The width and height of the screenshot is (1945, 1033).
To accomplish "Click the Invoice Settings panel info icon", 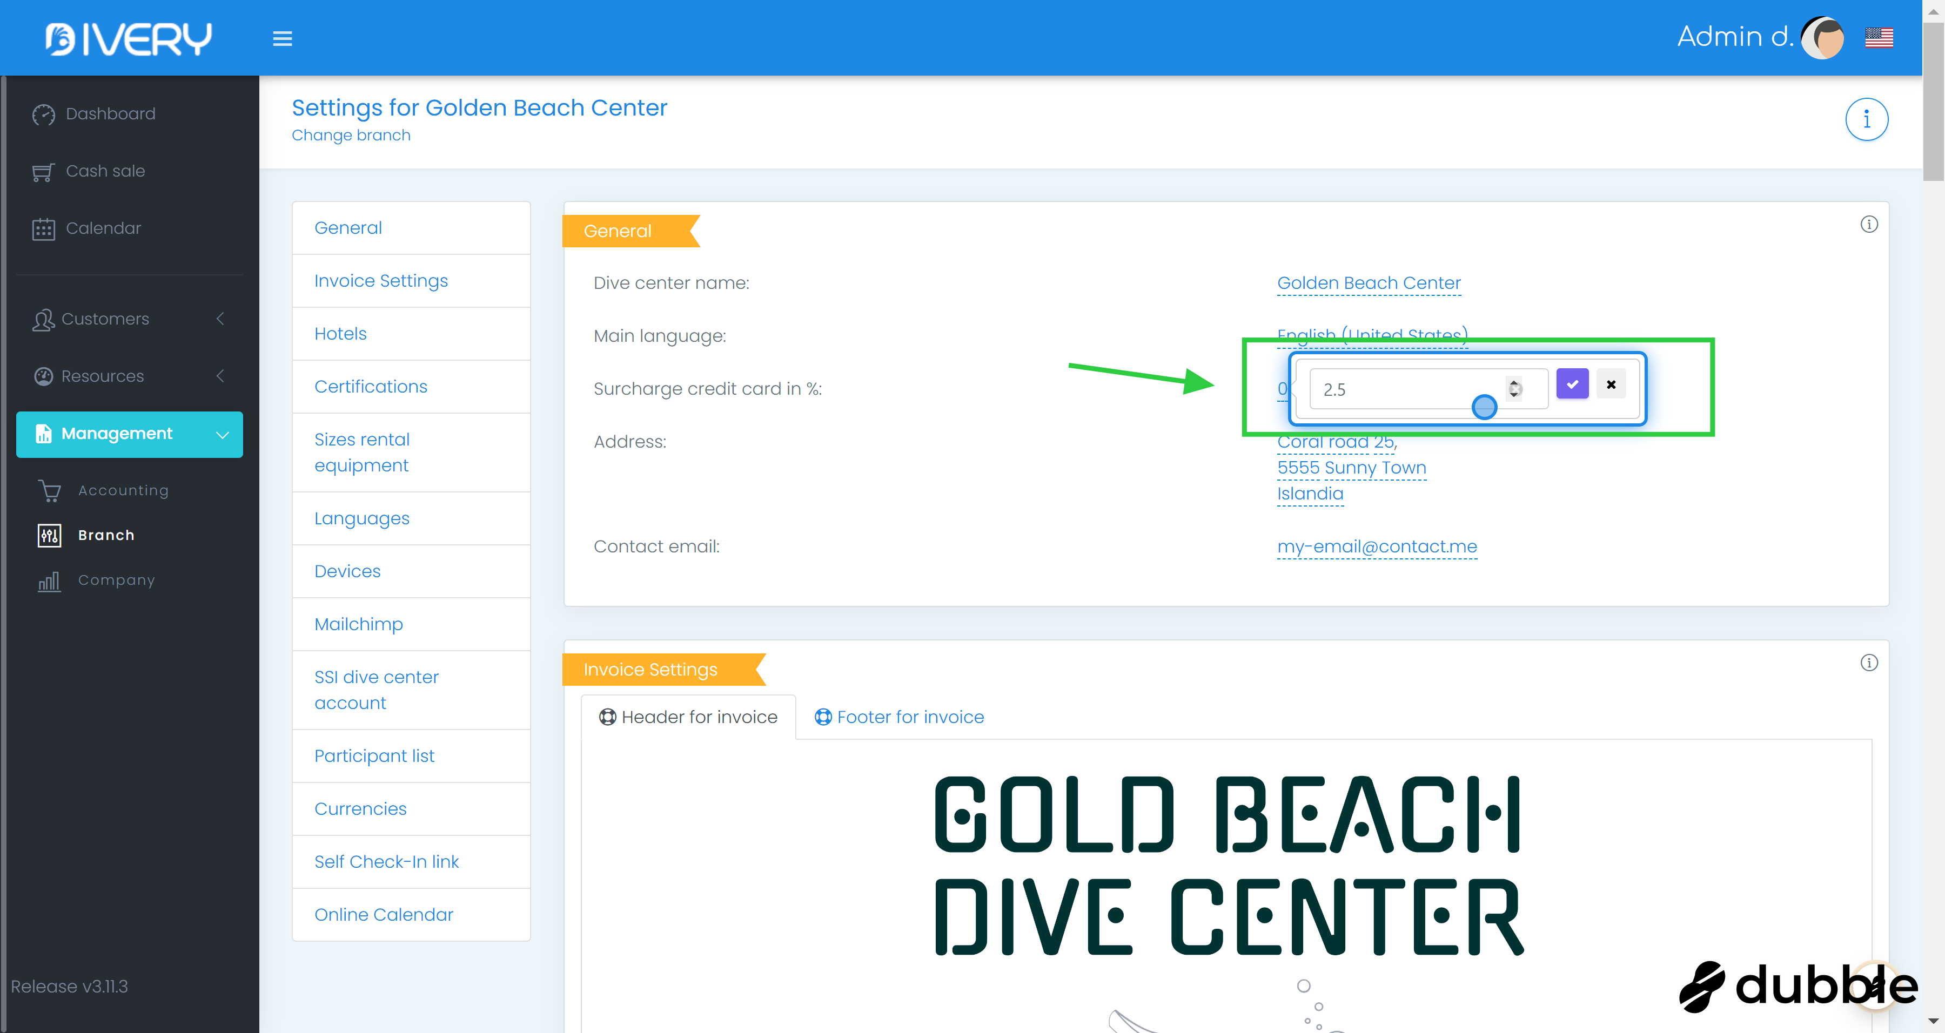I will 1869,663.
